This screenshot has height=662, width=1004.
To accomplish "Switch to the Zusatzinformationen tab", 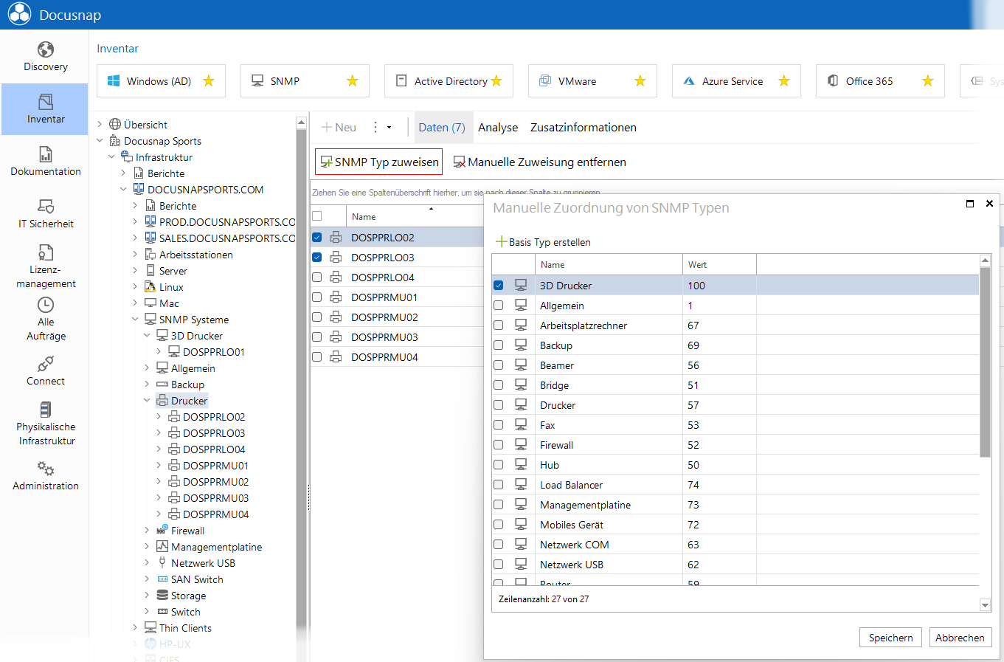I will point(584,128).
